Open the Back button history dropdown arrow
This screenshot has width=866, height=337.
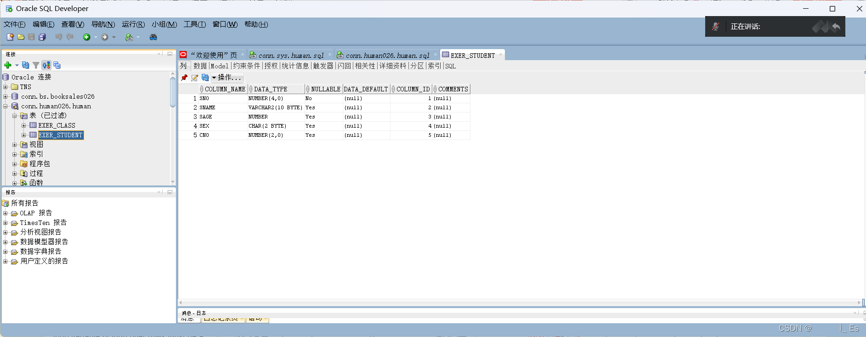point(96,37)
